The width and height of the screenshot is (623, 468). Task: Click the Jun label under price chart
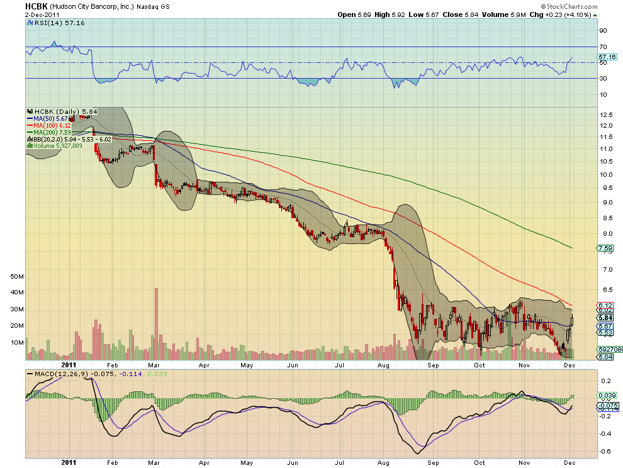coord(293,365)
